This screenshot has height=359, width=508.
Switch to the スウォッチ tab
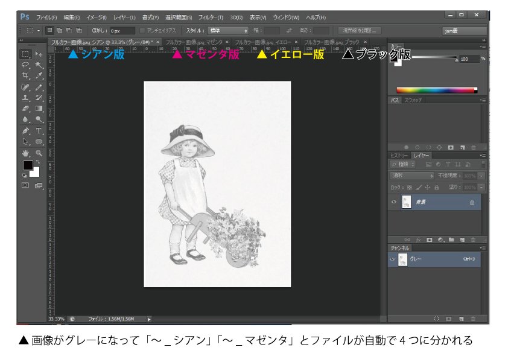click(x=413, y=100)
